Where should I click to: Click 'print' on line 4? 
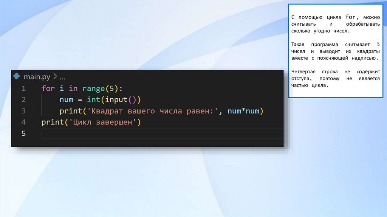pos(53,122)
